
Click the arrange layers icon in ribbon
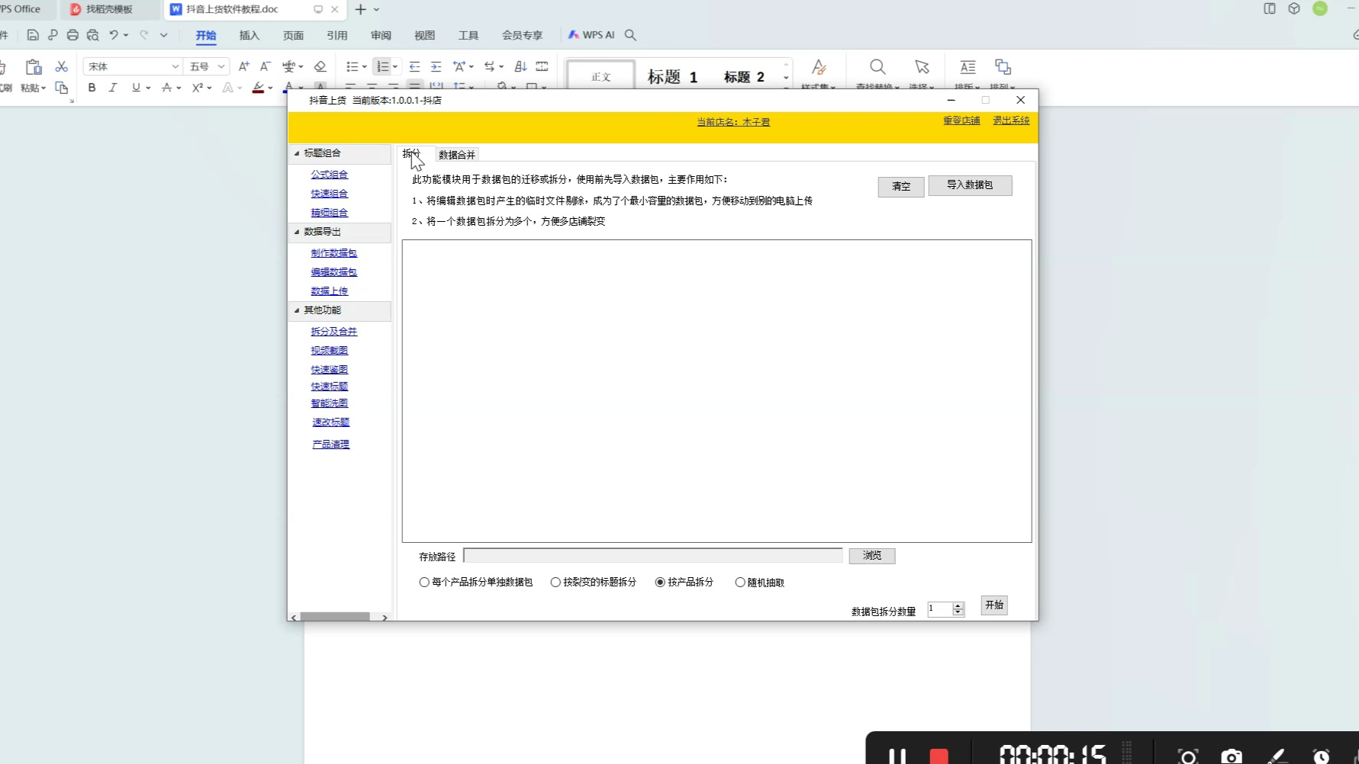coord(1003,67)
